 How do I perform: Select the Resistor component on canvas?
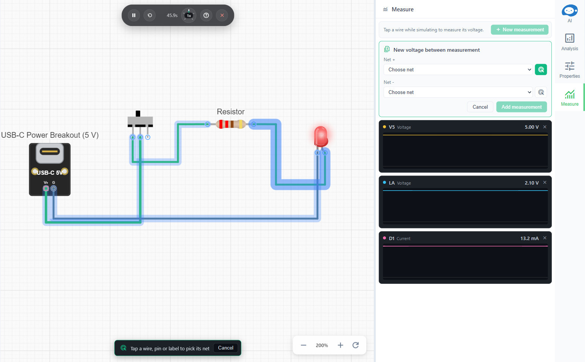click(231, 124)
